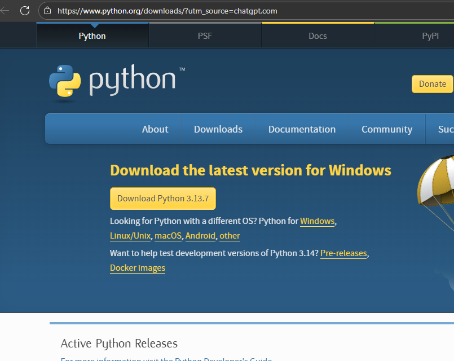The width and height of the screenshot is (454, 361).
Task: Click the browser back arrow
Action: coord(5,11)
